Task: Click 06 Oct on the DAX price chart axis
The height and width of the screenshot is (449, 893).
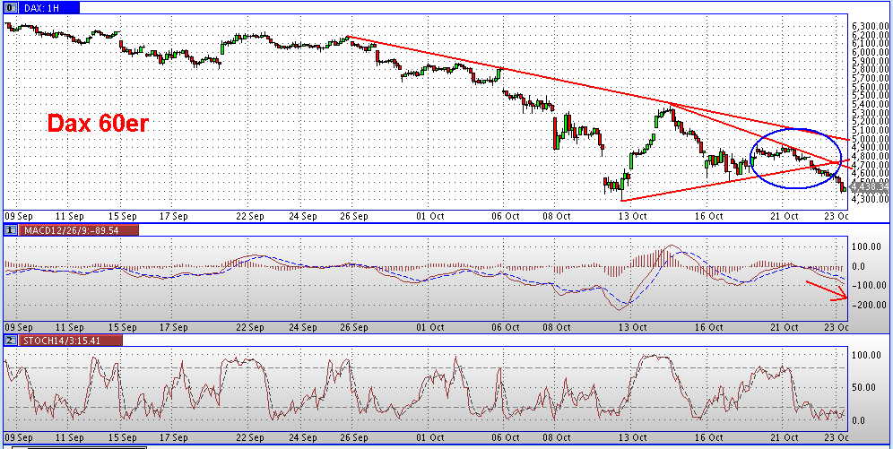Action: [x=505, y=216]
